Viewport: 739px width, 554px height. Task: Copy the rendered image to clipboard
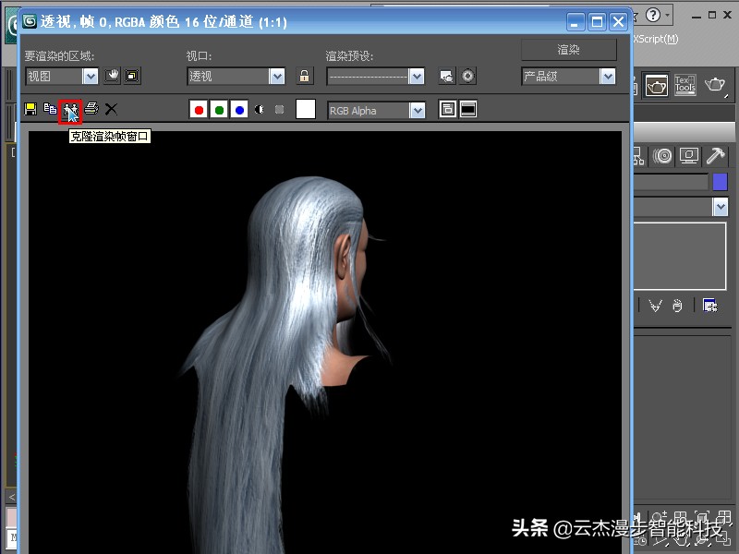point(50,109)
